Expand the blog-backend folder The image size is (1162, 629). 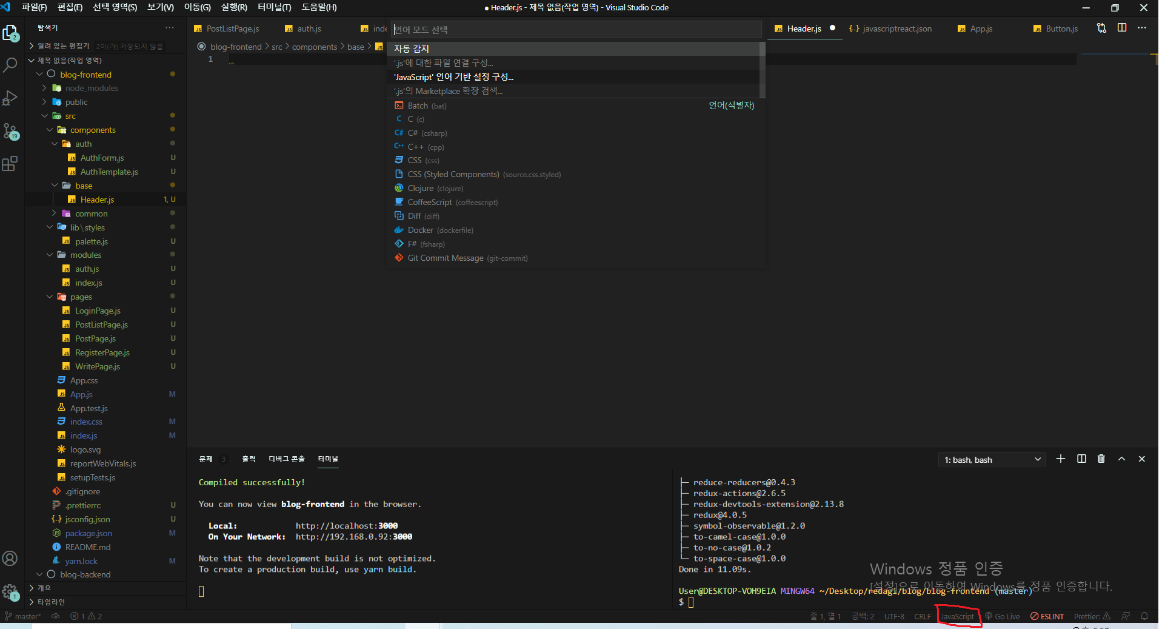coord(39,574)
